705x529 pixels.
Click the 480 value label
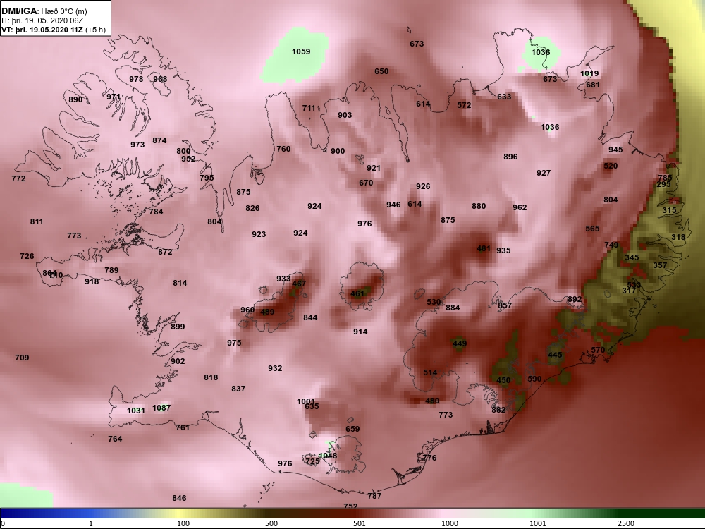432,401
